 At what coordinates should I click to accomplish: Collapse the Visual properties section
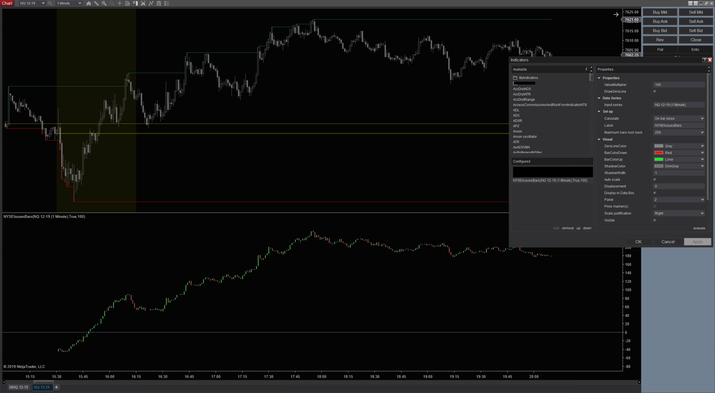coord(599,139)
